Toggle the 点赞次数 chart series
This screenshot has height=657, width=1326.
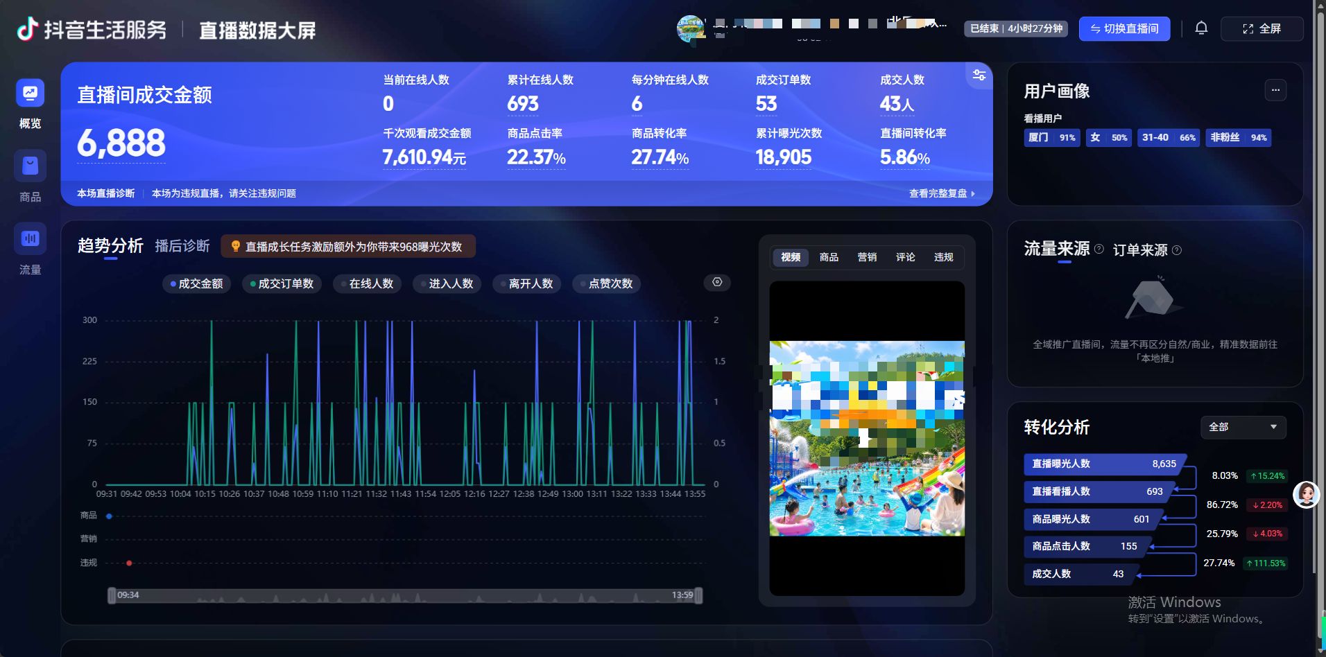(606, 283)
